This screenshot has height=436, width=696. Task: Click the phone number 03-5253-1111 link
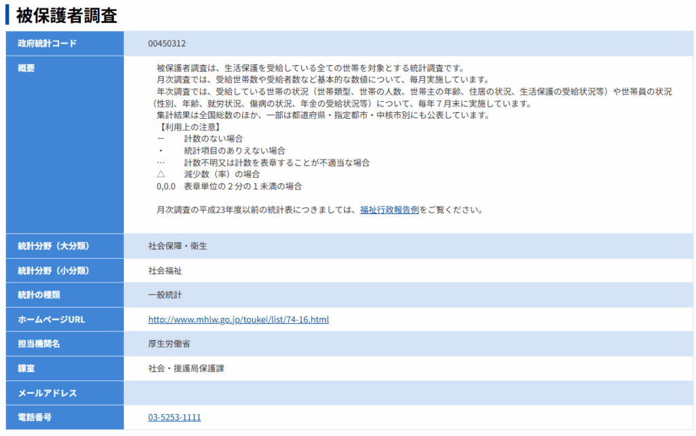pyautogui.click(x=174, y=418)
